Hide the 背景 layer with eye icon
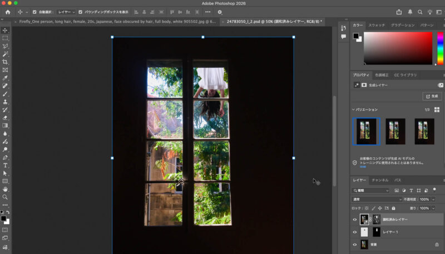The width and height of the screenshot is (445, 254). click(x=355, y=245)
